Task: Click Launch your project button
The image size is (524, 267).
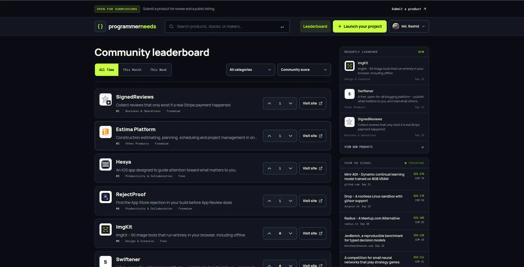Action: pos(360,26)
